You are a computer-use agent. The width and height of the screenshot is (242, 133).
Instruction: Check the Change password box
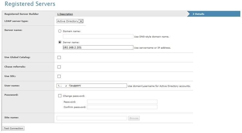[60, 96]
